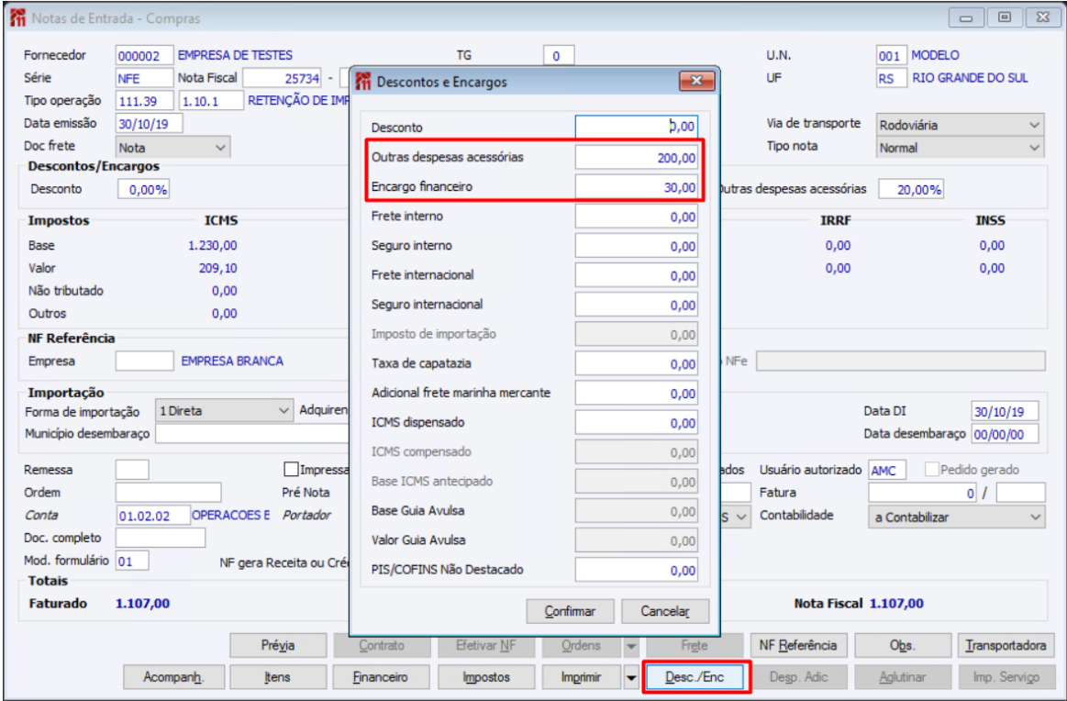The image size is (1067, 701).
Task: Click the Desconto percentage field
Action: point(144,189)
